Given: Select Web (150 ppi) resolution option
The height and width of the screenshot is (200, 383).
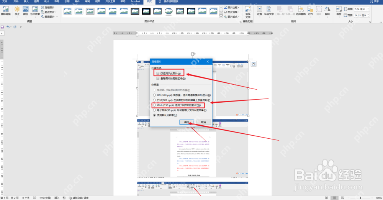Looking at the screenshot, I should 177,105.
